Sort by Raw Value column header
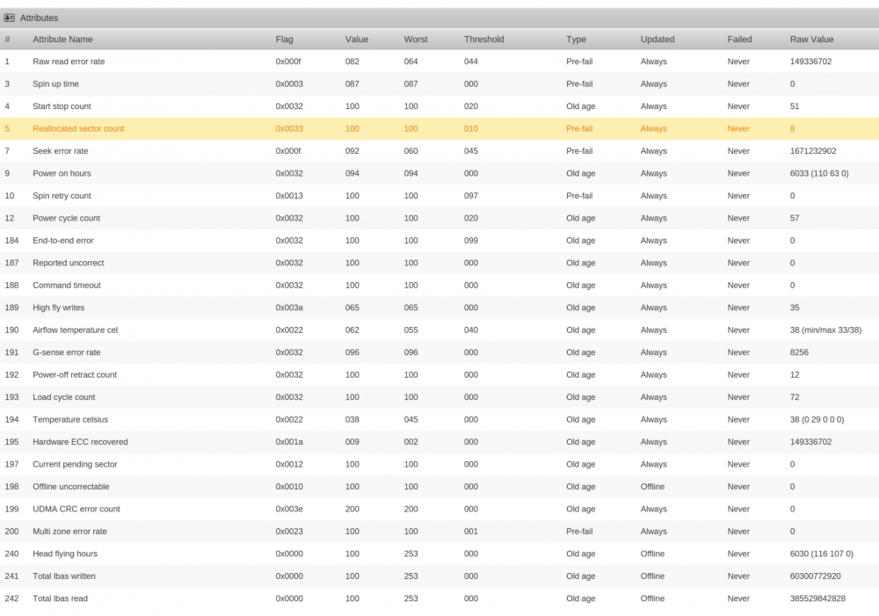The width and height of the screenshot is (879, 616). pos(811,40)
